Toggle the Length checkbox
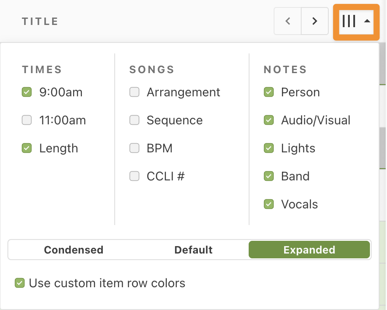Image resolution: width=387 pixels, height=310 pixels. coord(27,148)
